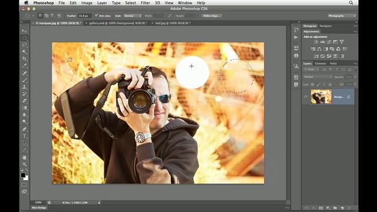Switch to the Navigator tab
The width and height of the screenshot is (377, 212).
click(x=326, y=26)
